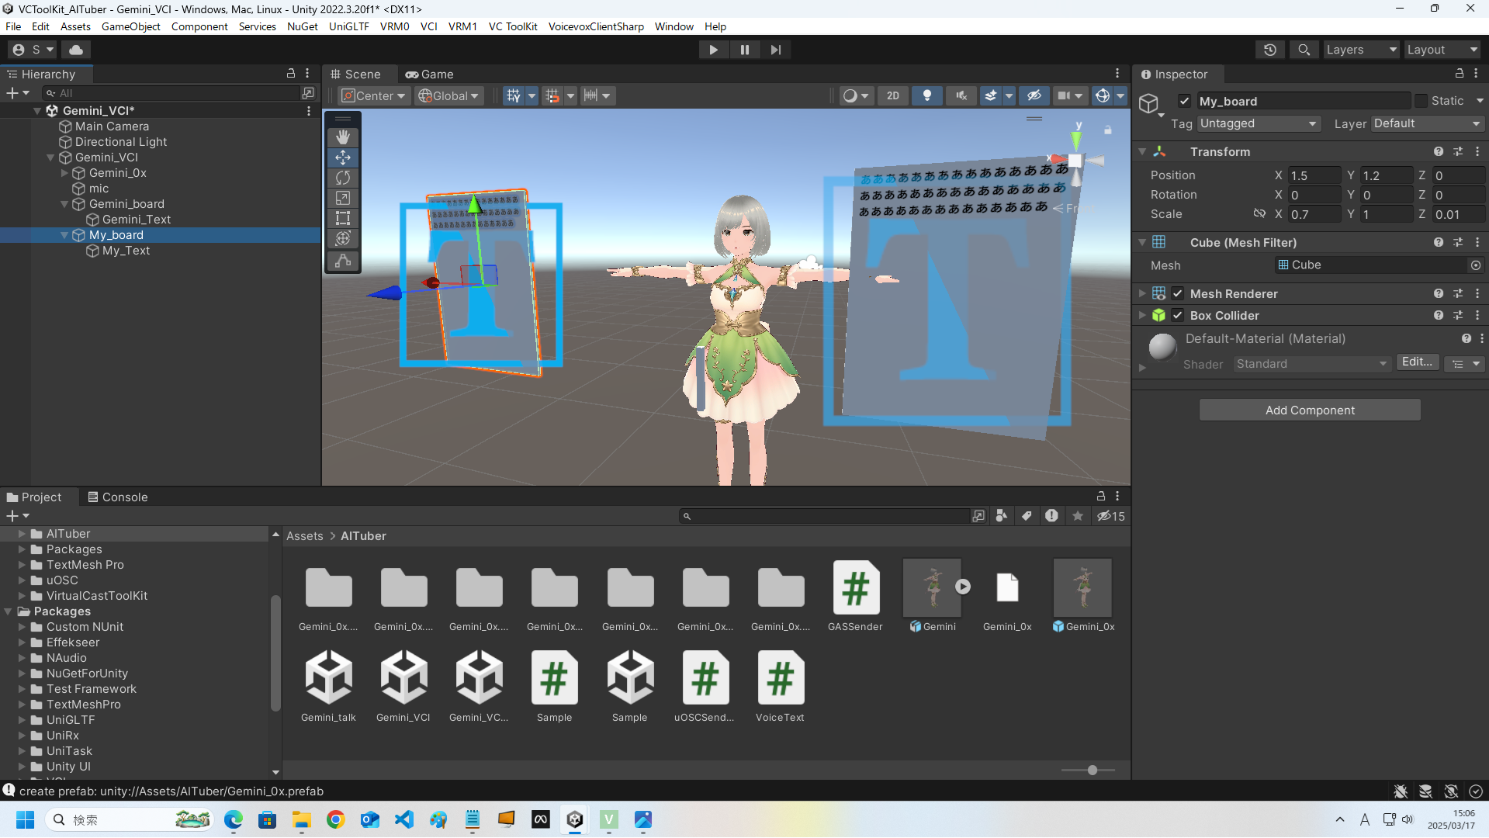The width and height of the screenshot is (1489, 838).
Task: Open Transform component help icon
Action: 1439,152
